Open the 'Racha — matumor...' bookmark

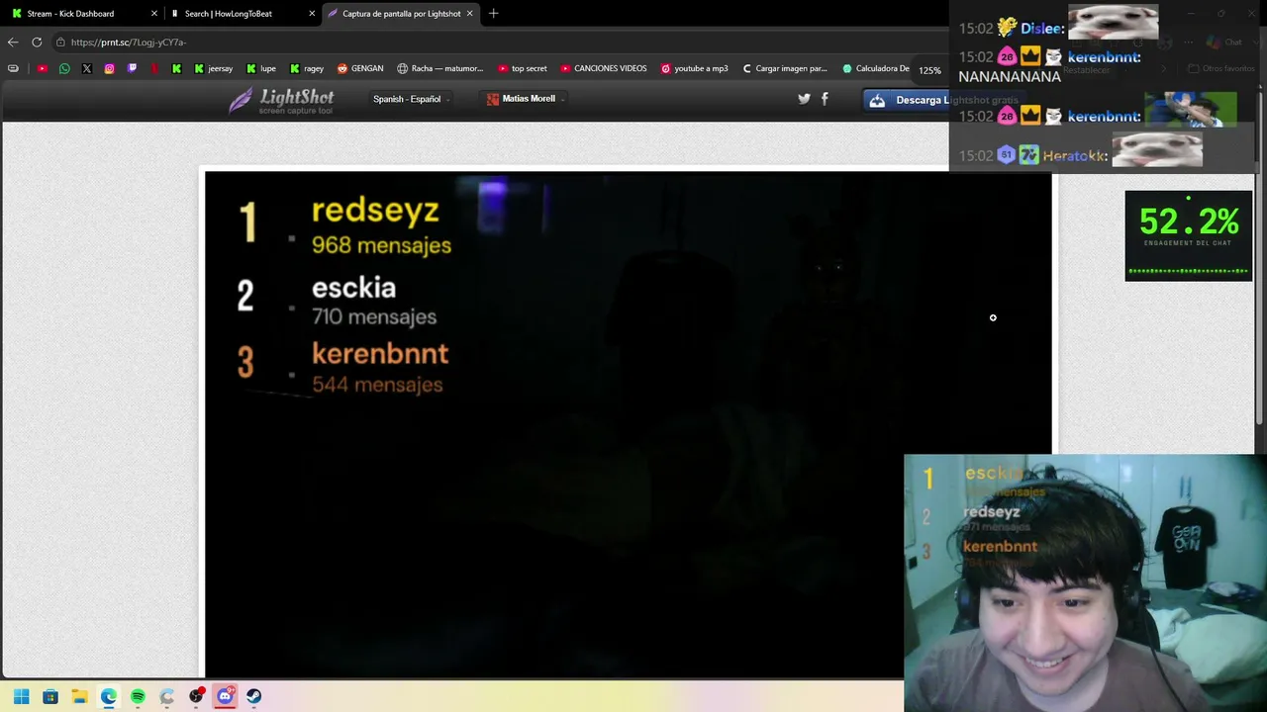(x=440, y=69)
